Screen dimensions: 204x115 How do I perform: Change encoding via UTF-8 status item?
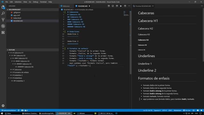pos(164,111)
